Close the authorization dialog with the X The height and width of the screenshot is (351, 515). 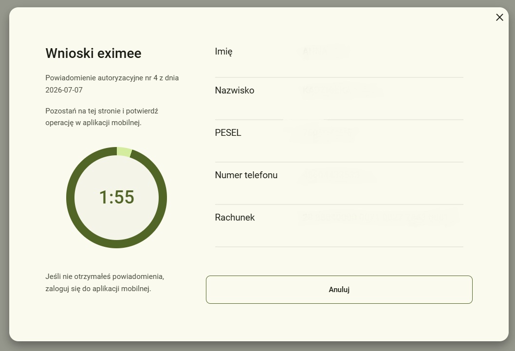[x=499, y=18]
